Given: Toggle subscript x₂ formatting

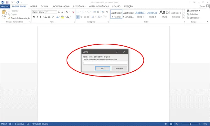Looking at the screenshot, I should click(x=49, y=17).
